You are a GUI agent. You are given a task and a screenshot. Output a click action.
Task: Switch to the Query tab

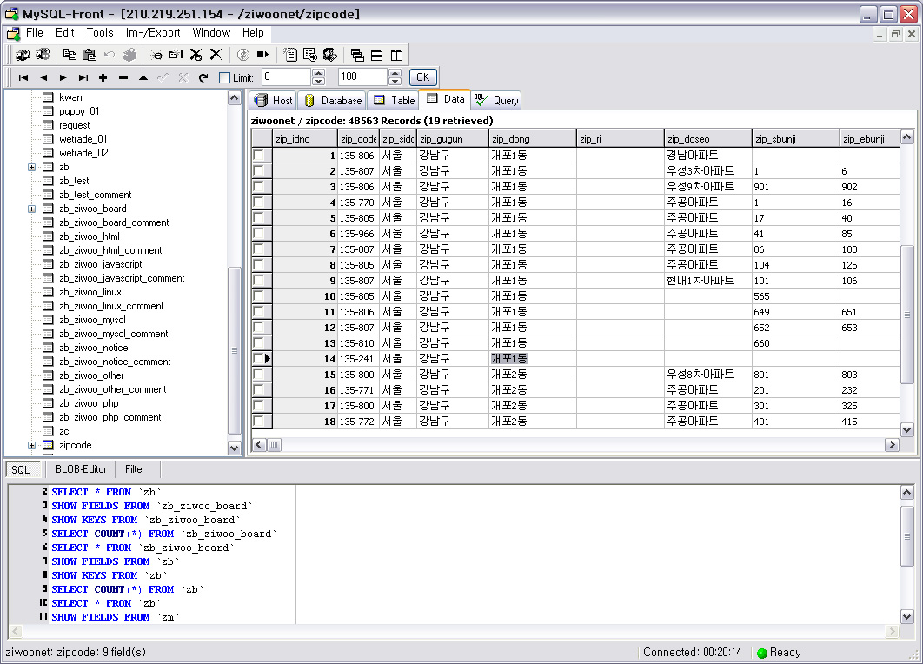pyautogui.click(x=497, y=101)
